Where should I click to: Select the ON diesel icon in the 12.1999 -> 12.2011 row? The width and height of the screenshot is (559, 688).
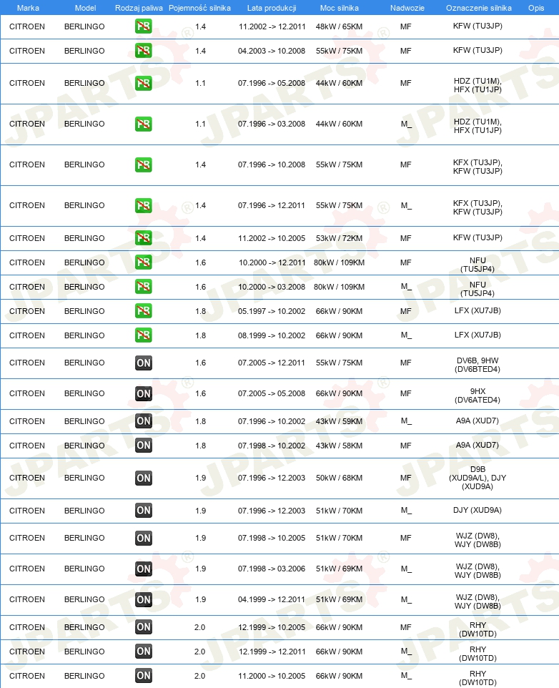click(x=144, y=651)
